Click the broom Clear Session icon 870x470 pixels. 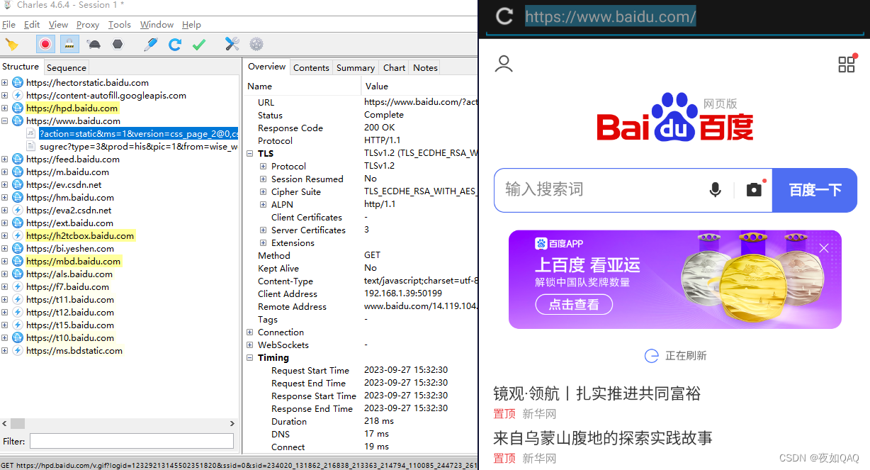(x=11, y=44)
